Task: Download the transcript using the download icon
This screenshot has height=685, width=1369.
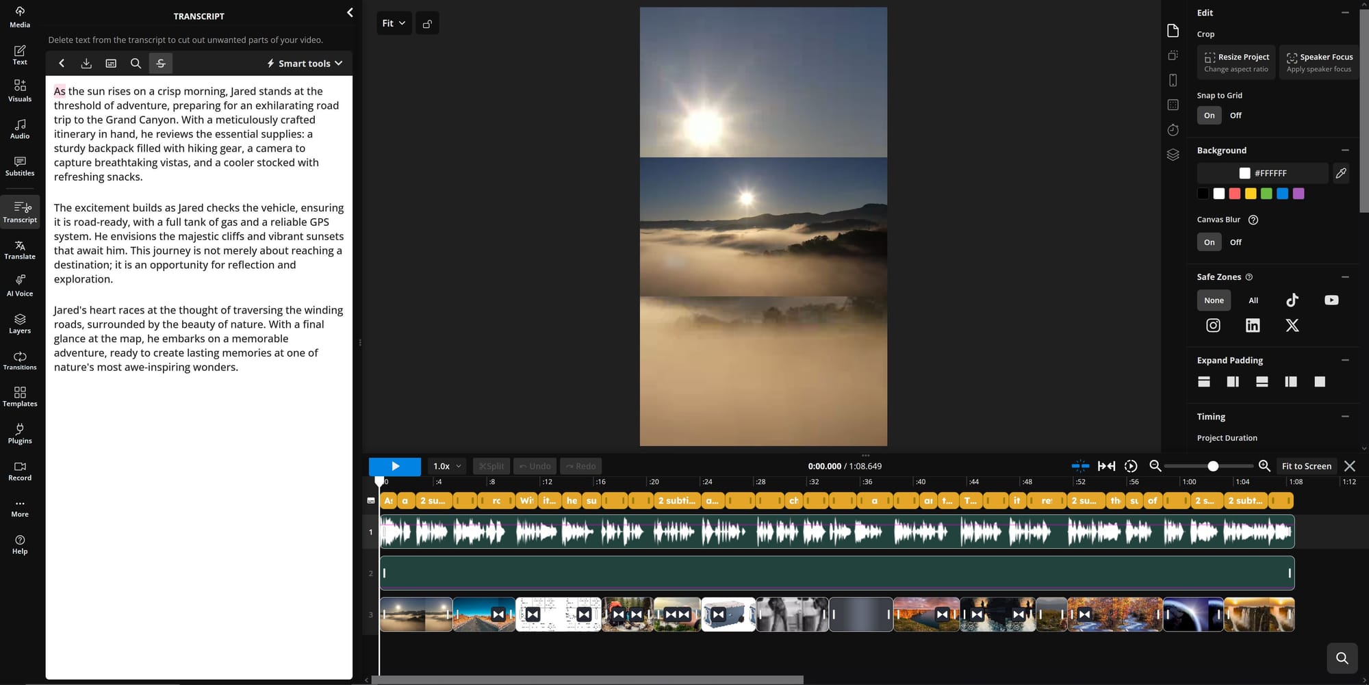Action: point(86,64)
